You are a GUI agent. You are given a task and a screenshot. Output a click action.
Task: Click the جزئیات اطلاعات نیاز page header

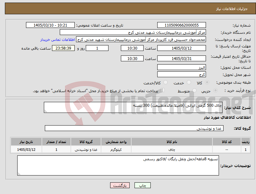[x=232, y=9]
